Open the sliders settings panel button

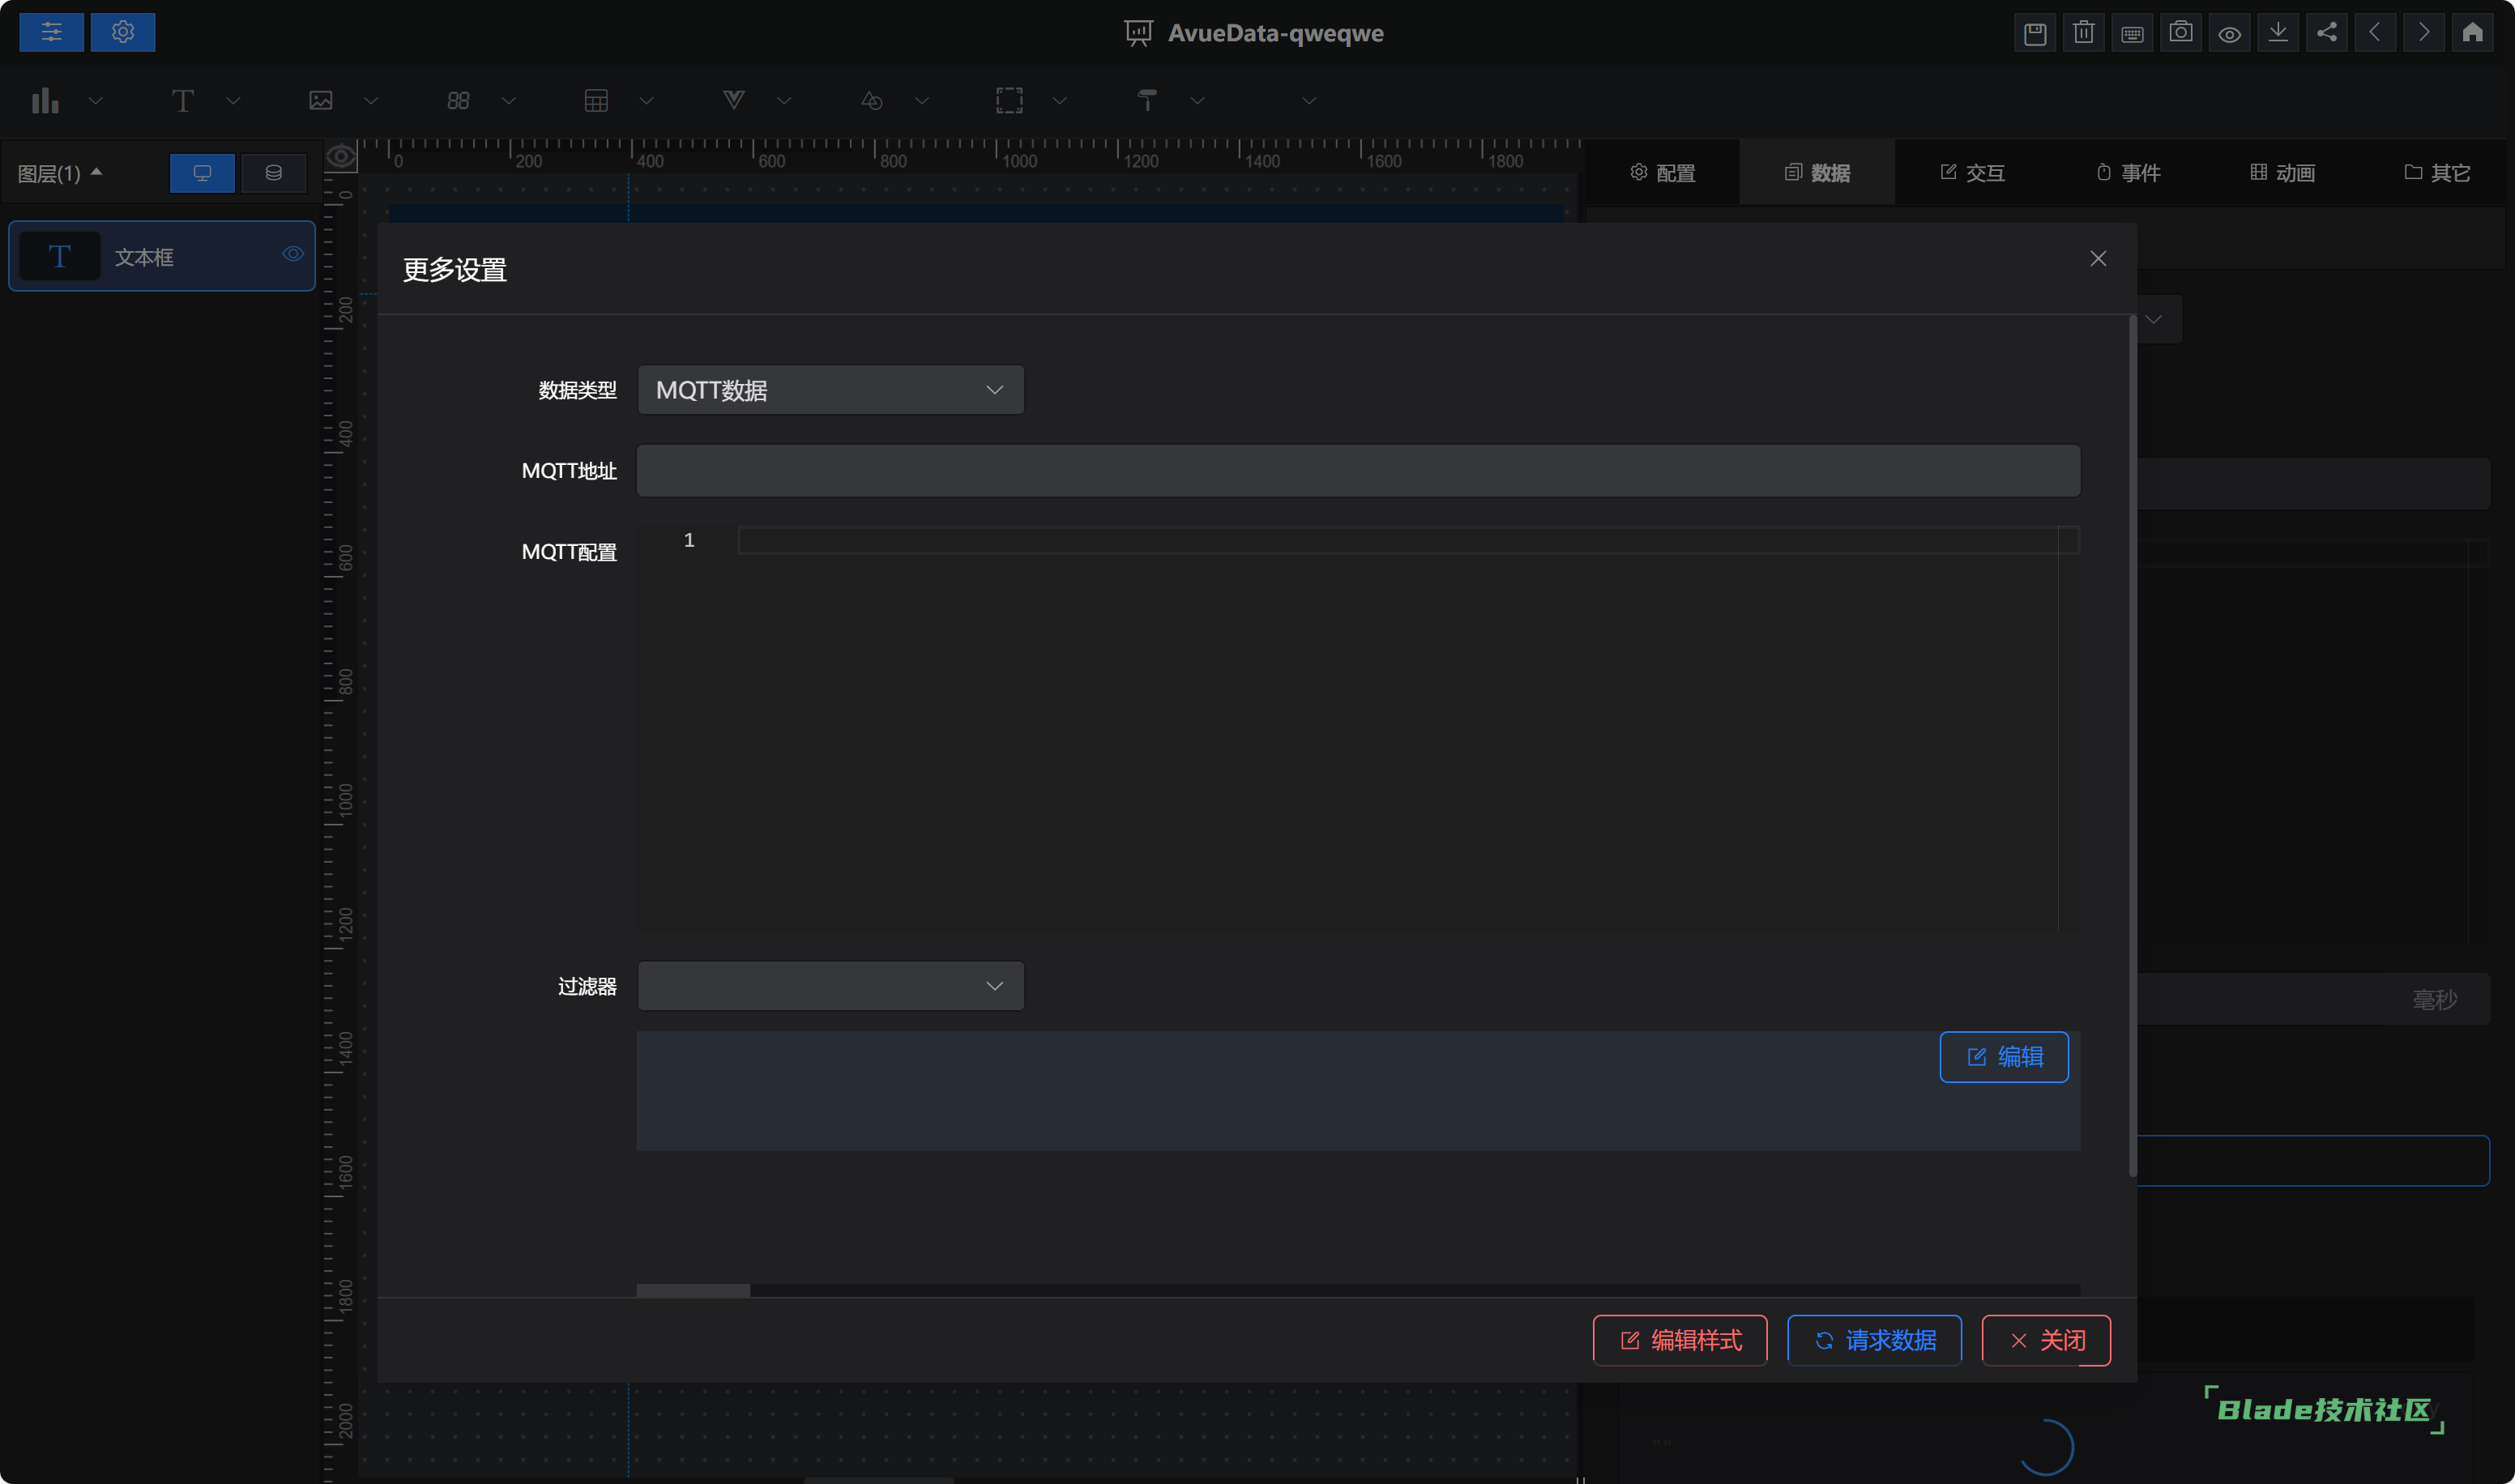(51, 32)
